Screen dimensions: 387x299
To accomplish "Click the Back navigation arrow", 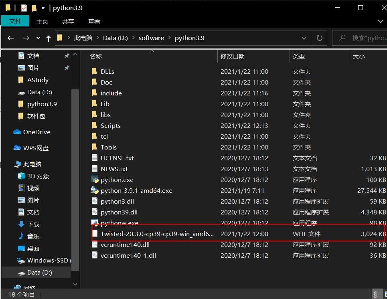I will click(x=10, y=38).
